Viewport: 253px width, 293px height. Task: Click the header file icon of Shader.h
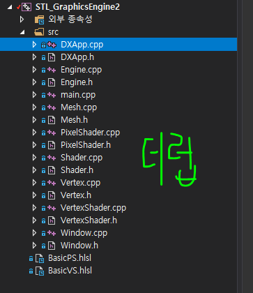tap(52, 170)
